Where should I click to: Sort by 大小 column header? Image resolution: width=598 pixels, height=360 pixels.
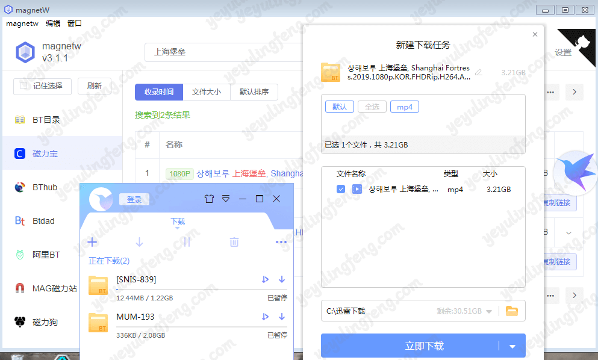tap(490, 174)
